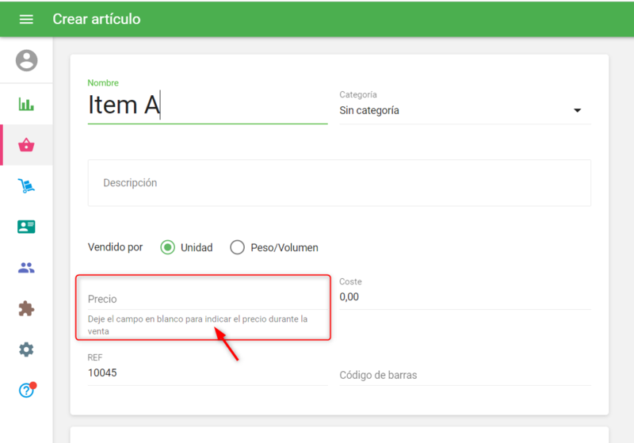Open the 'Sin categoría' selection box
The height and width of the screenshot is (443, 634).
click(452, 111)
